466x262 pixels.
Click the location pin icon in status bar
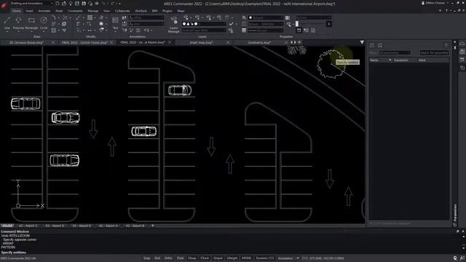coord(455,258)
